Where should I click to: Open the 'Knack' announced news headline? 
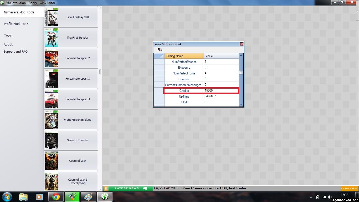(214, 188)
